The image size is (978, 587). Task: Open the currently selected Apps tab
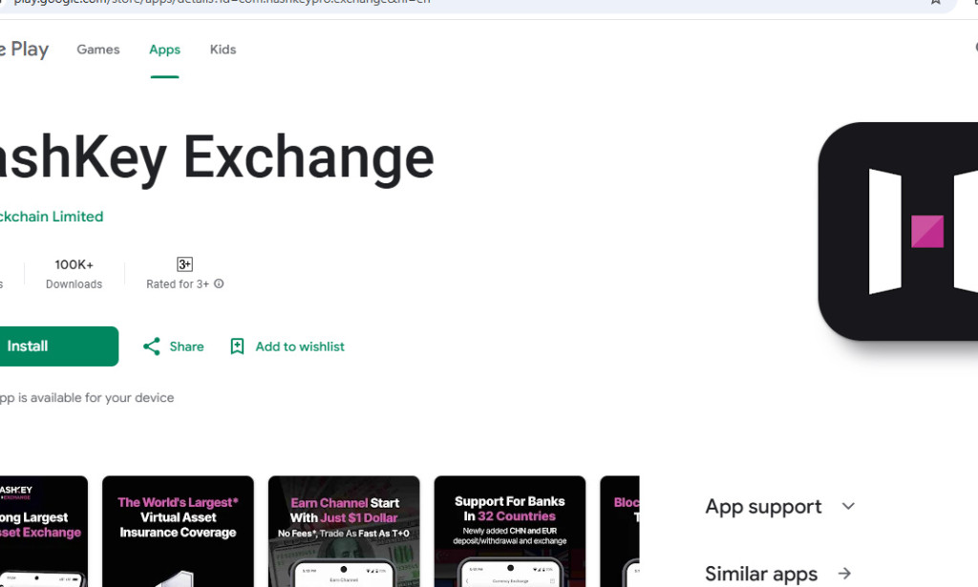click(164, 49)
